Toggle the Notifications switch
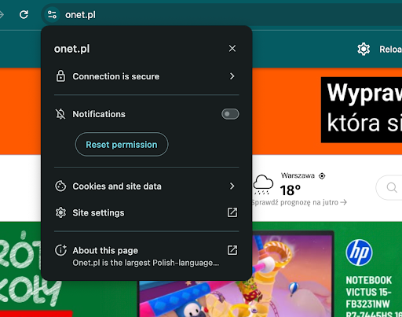 click(x=230, y=114)
